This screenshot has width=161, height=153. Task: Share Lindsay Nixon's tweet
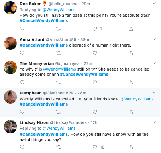pyautogui.click(x=131, y=147)
